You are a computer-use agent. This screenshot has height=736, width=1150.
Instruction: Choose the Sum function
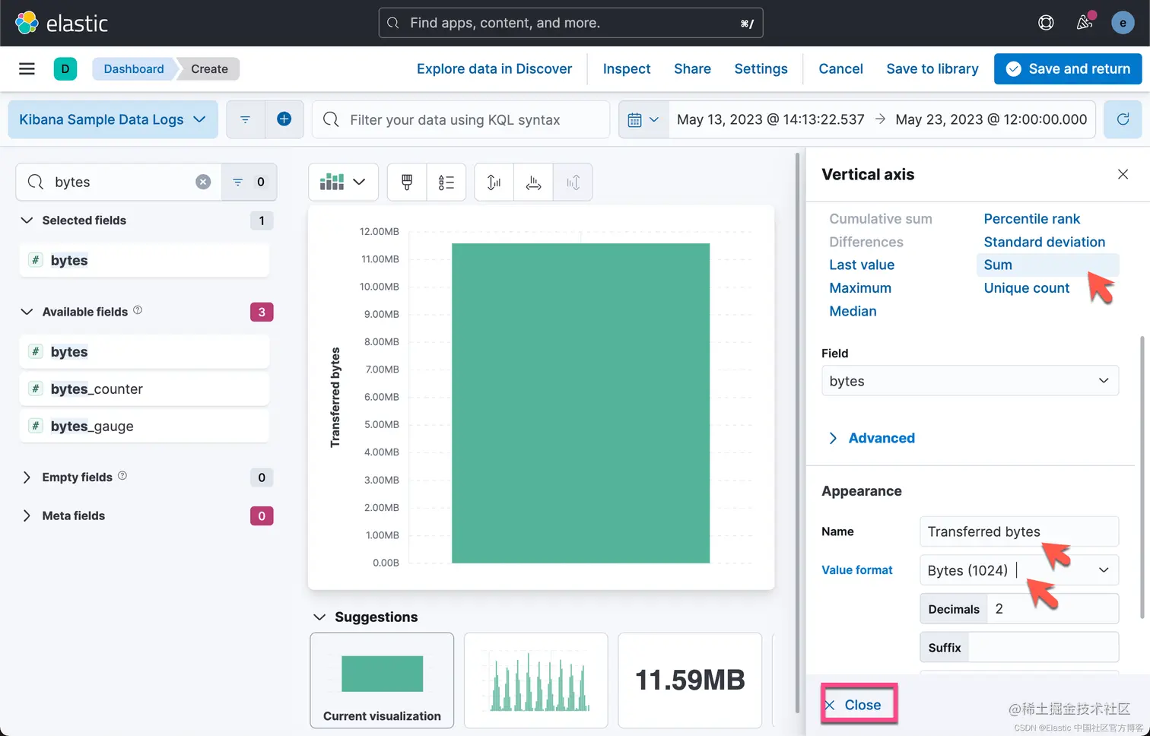coord(998,265)
